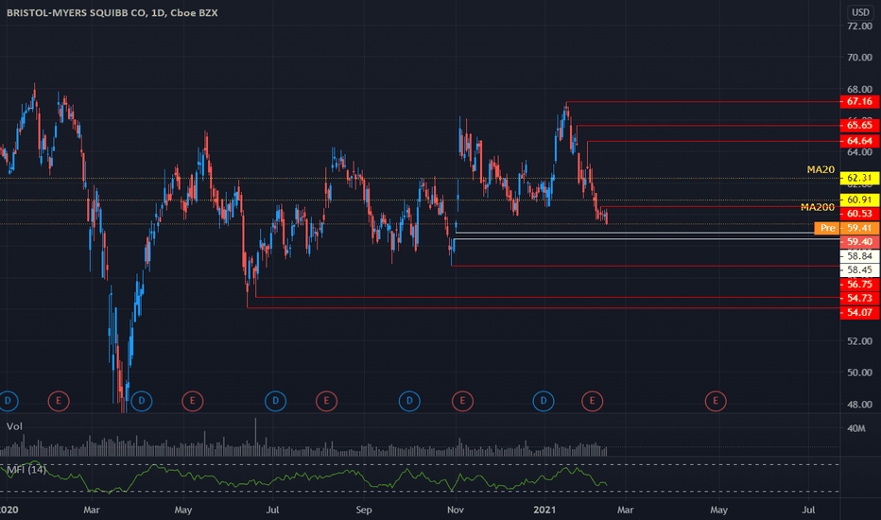This screenshot has width=881, height=520.
Task: Click the dividend marker at 2021 start
Action: pos(544,401)
